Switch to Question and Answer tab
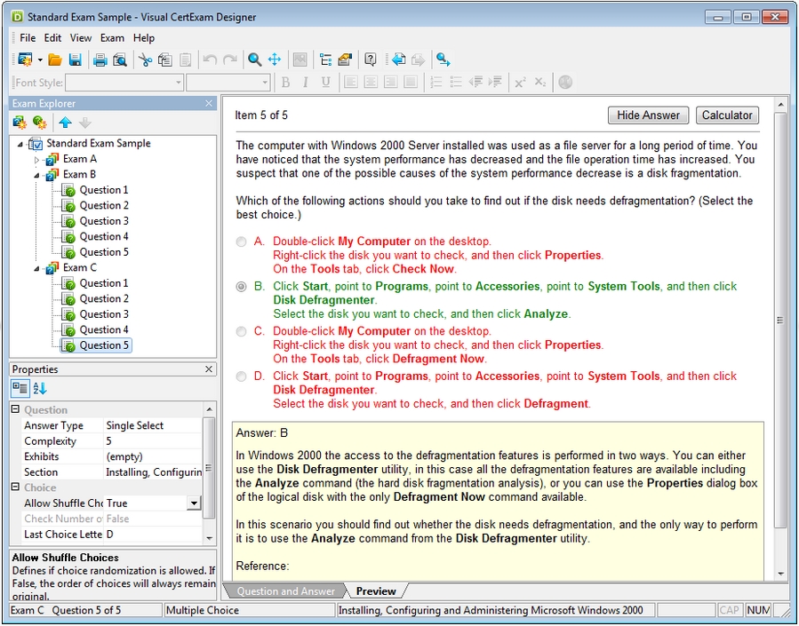 coord(286,590)
